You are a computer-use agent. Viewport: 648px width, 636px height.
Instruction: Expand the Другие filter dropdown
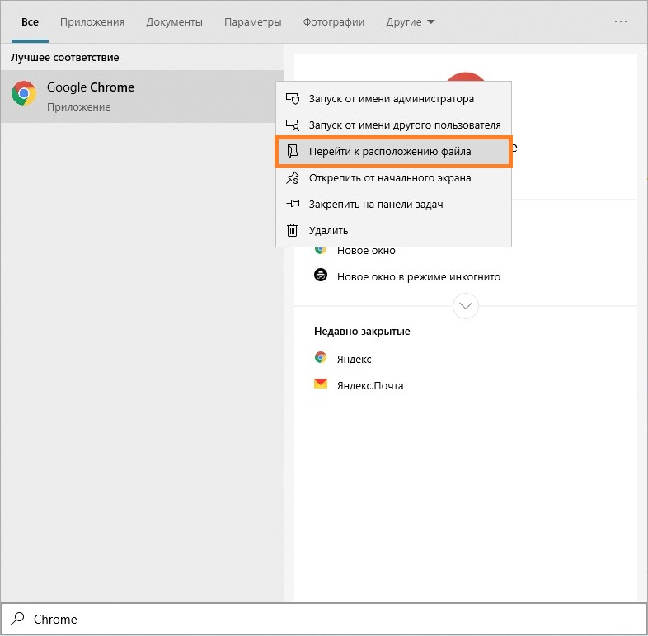(411, 22)
